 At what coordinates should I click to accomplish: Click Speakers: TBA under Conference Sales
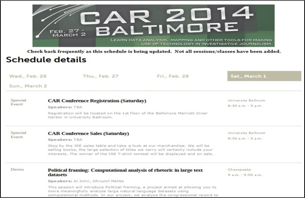[x=65, y=140]
